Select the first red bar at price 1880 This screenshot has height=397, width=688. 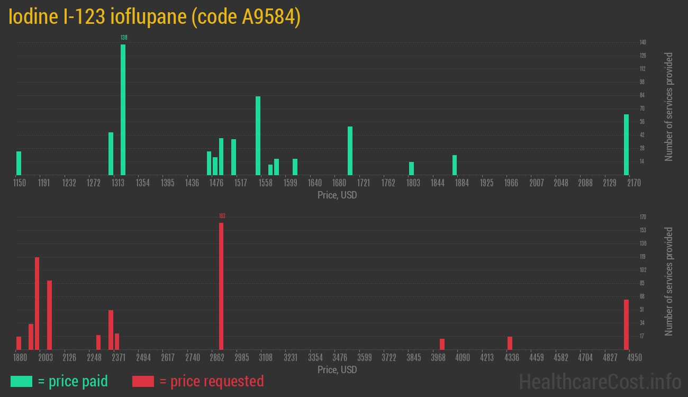(x=19, y=343)
